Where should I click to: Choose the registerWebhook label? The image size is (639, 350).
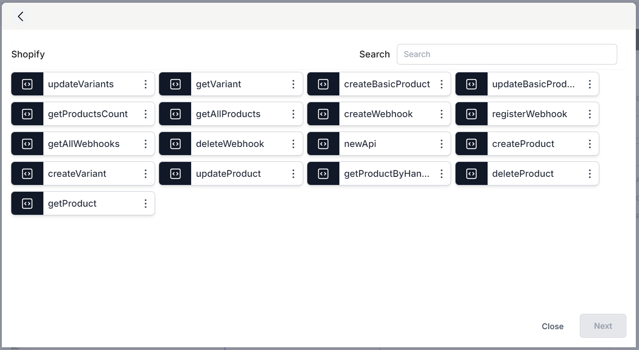[x=530, y=114]
